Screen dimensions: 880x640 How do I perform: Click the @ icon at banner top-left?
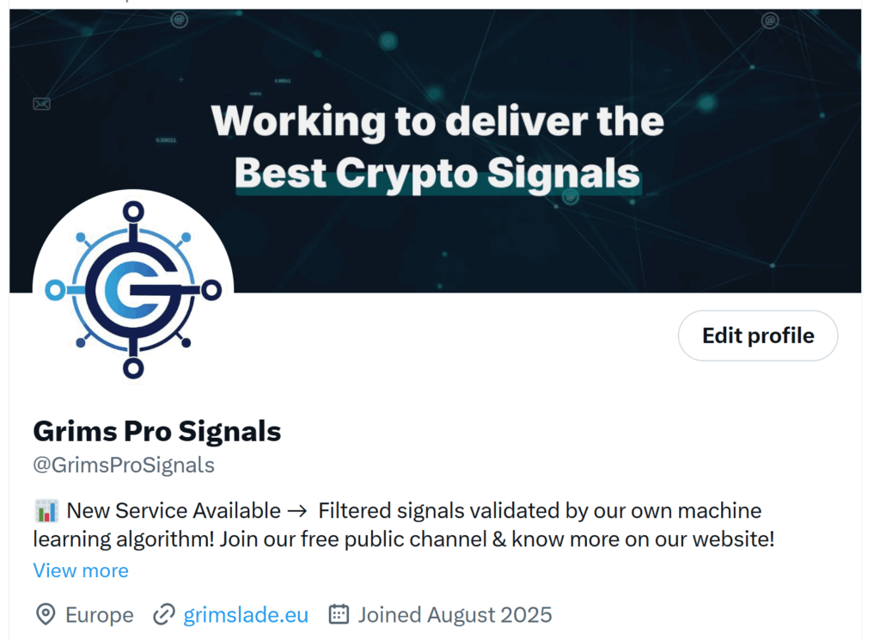pos(179,19)
